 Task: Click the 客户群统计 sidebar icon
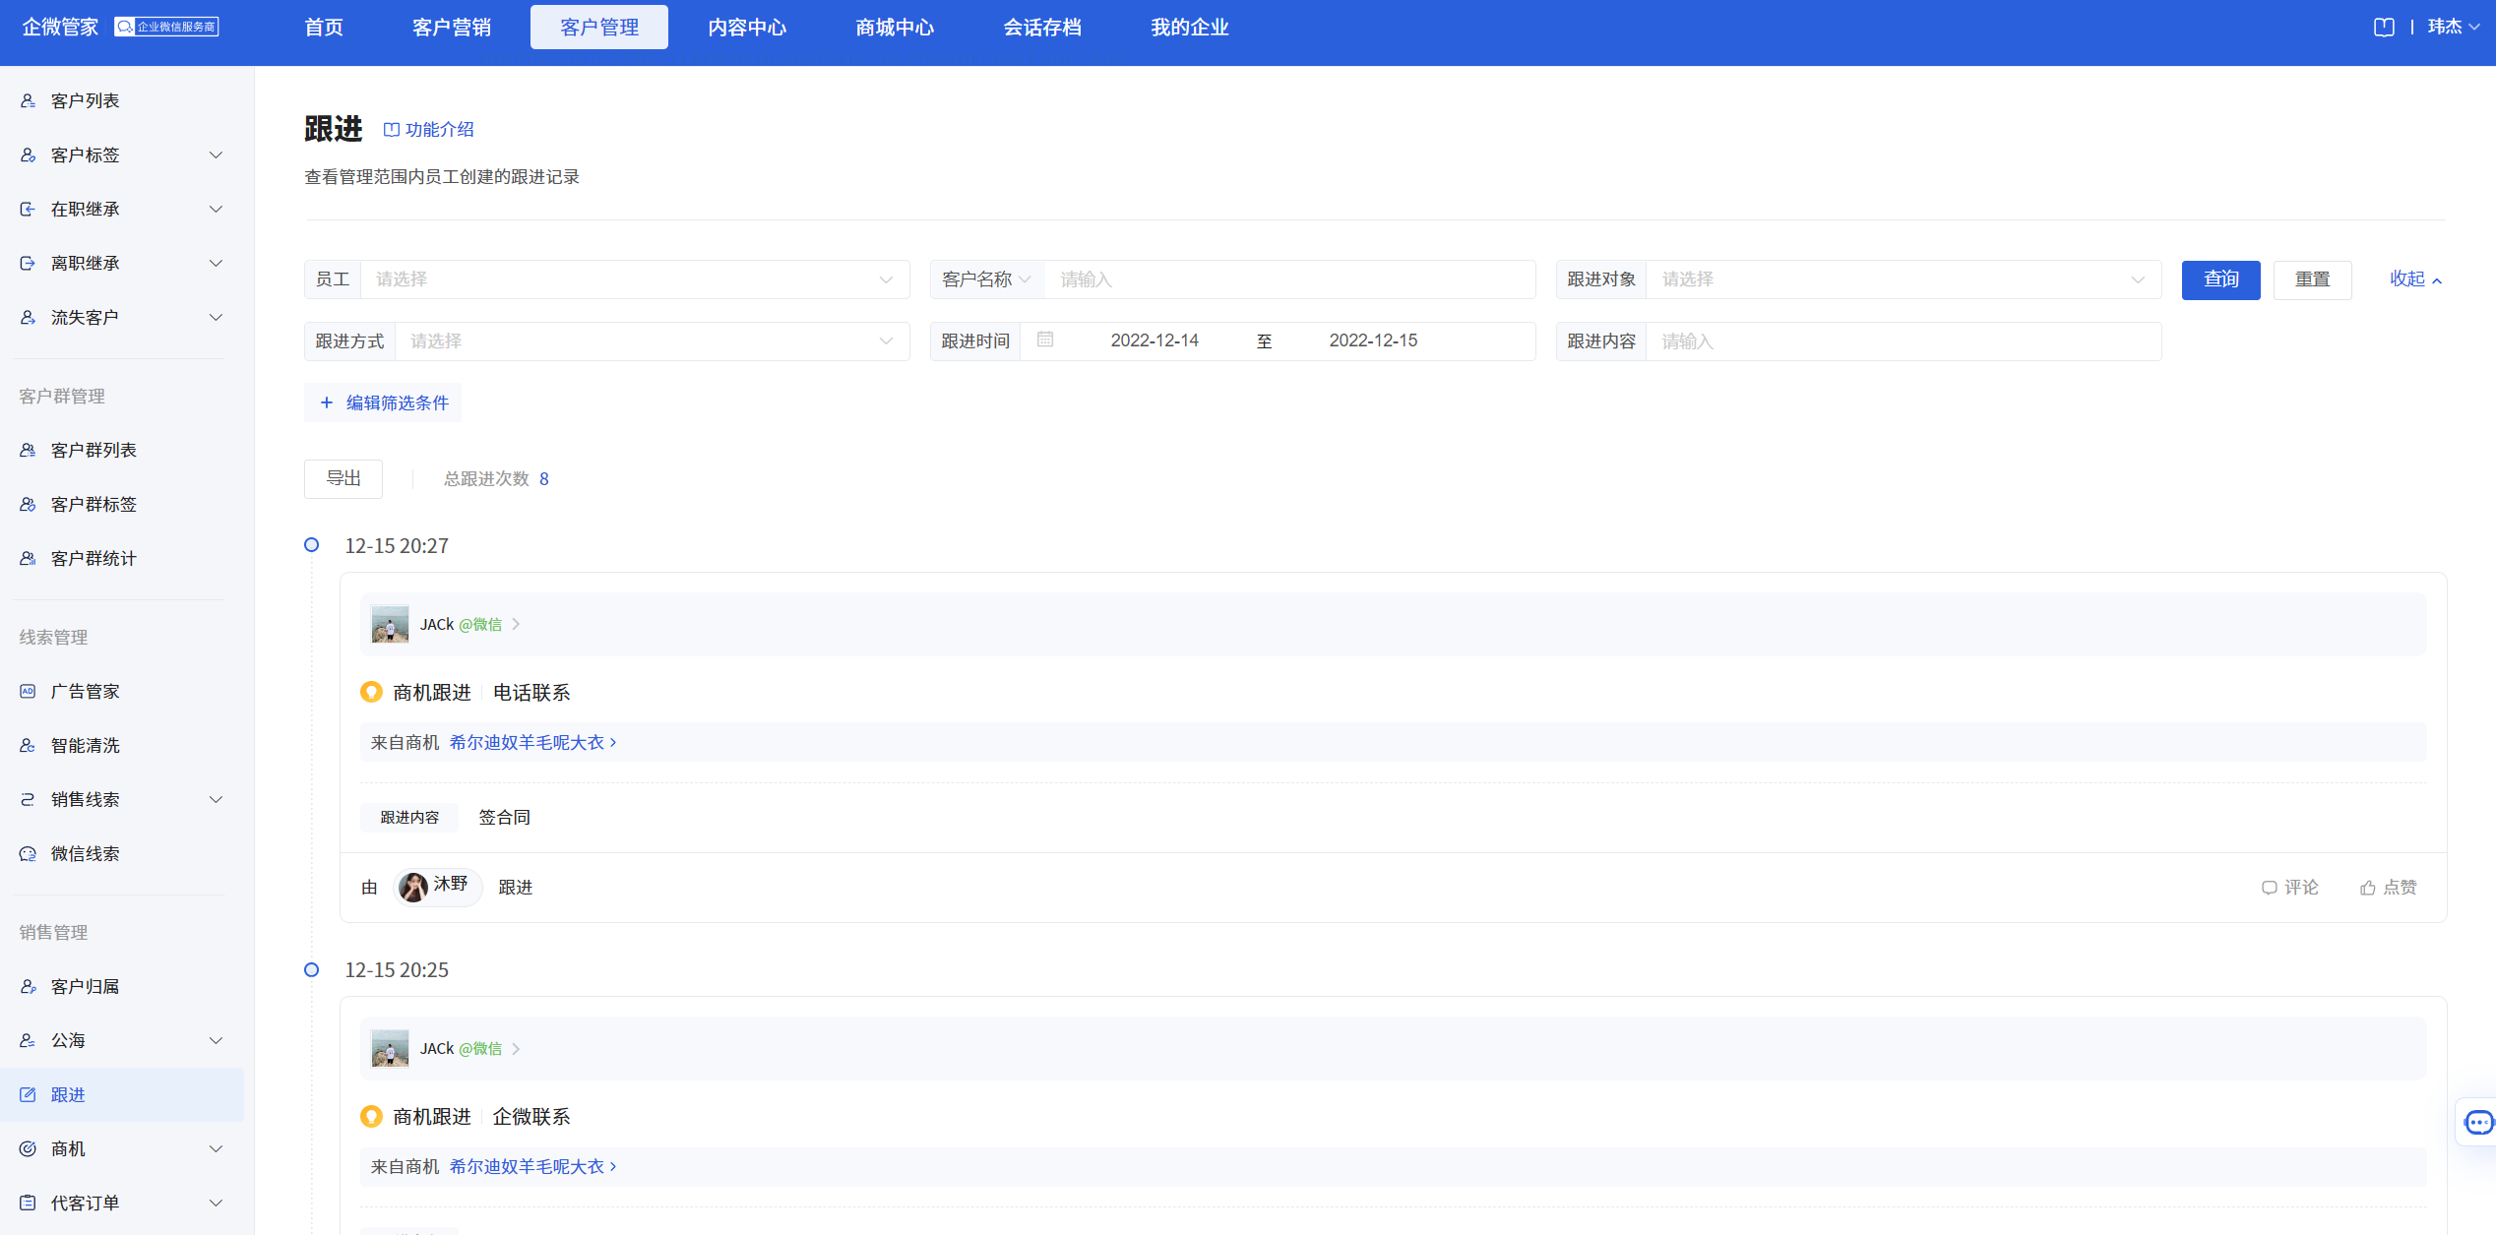28,558
